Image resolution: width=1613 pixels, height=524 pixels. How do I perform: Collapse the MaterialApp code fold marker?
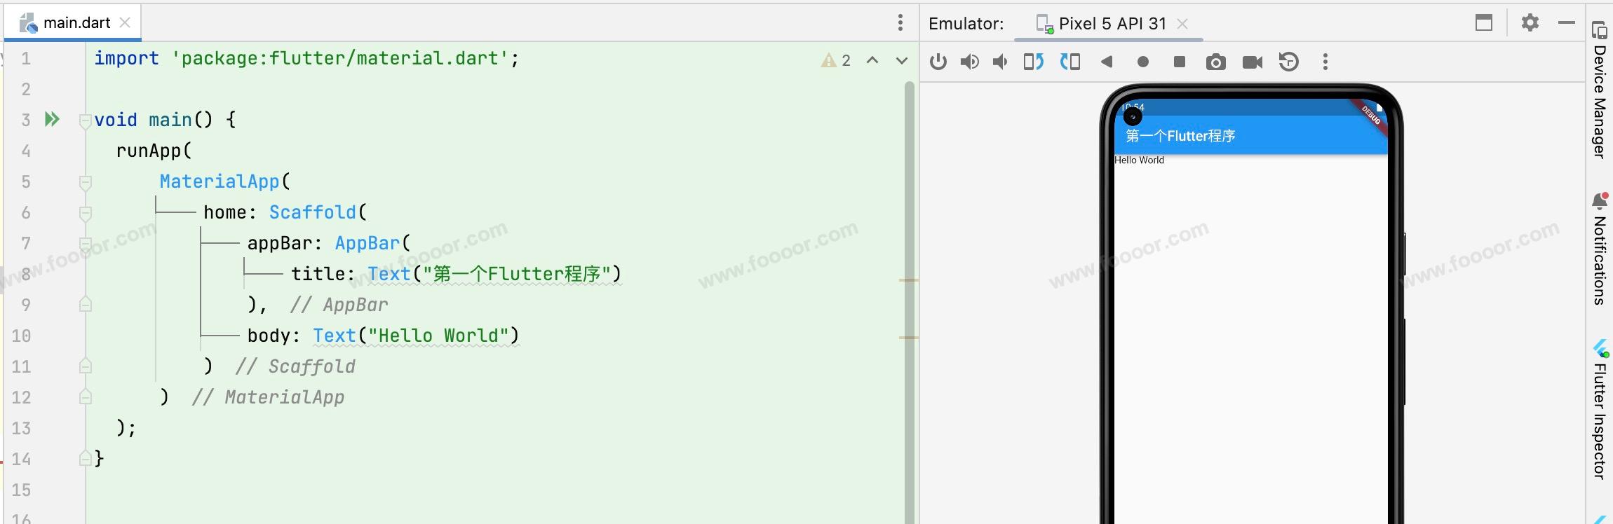86,182
